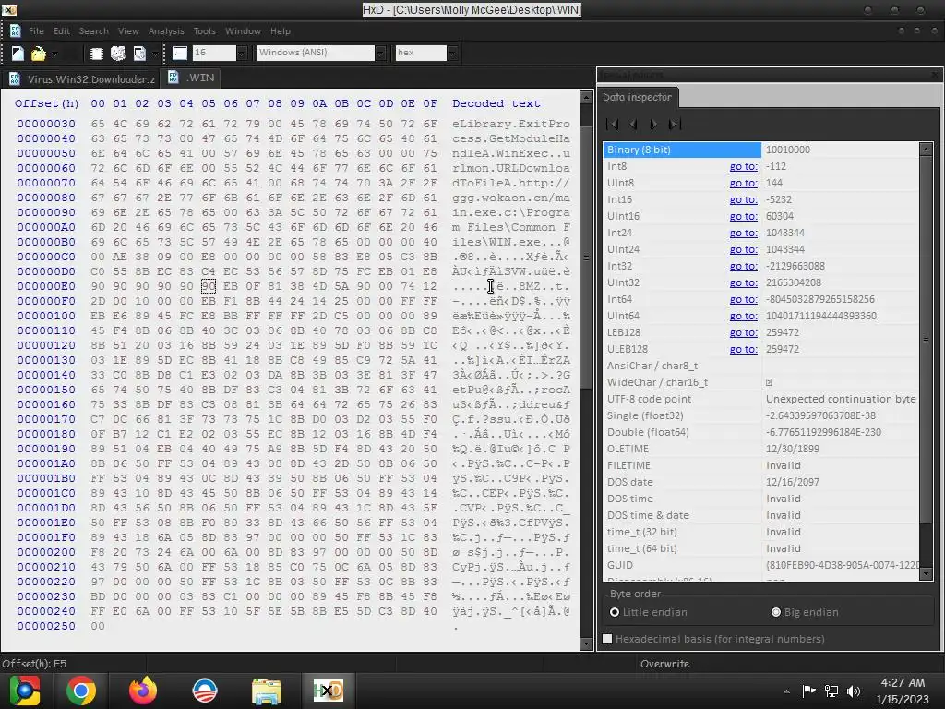Enable Hexadecimal basis for integral numbers

click(x=713, y=639)
